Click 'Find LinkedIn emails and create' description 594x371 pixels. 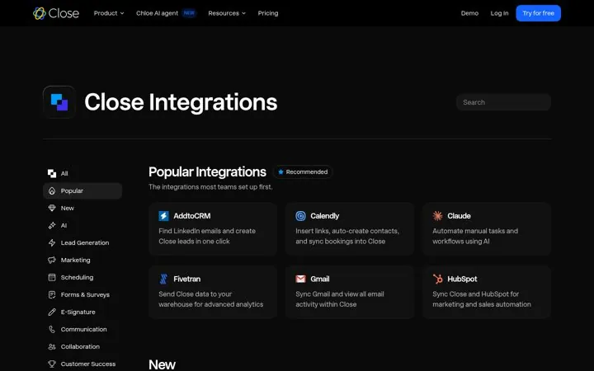(207, 231)
